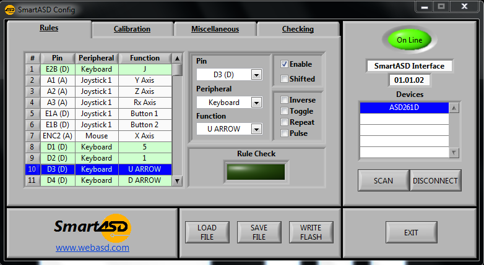
Task: Select the Button 2 function cell
Action: 145,125
